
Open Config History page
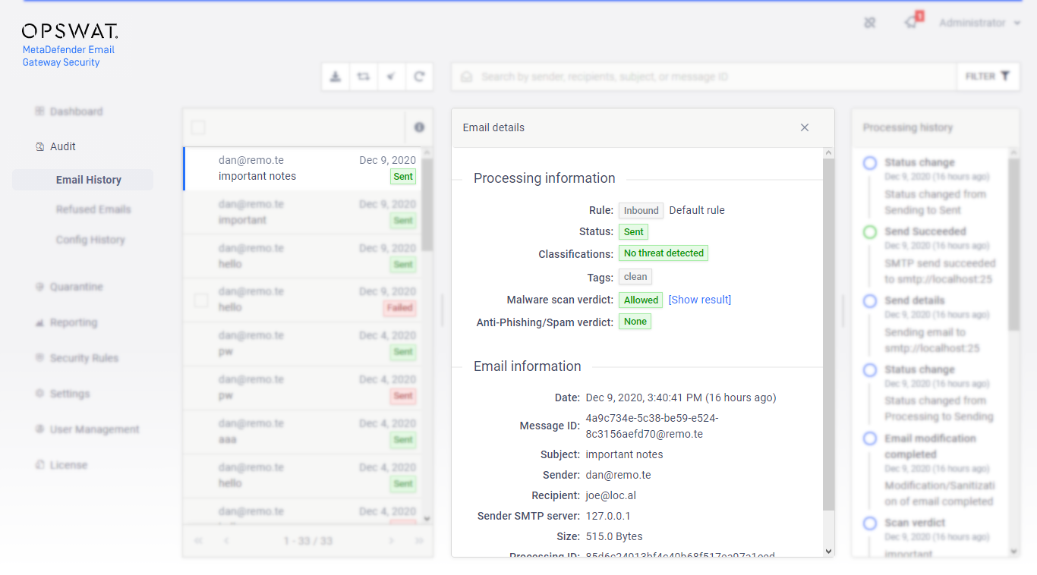click(90, 240)
